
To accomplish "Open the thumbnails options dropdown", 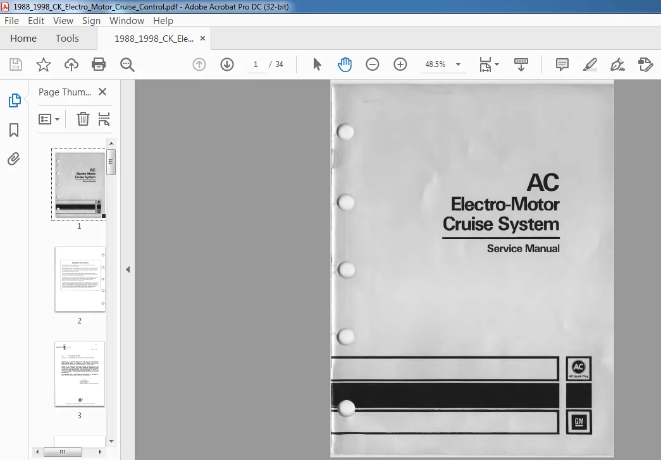I will (49, 119).
